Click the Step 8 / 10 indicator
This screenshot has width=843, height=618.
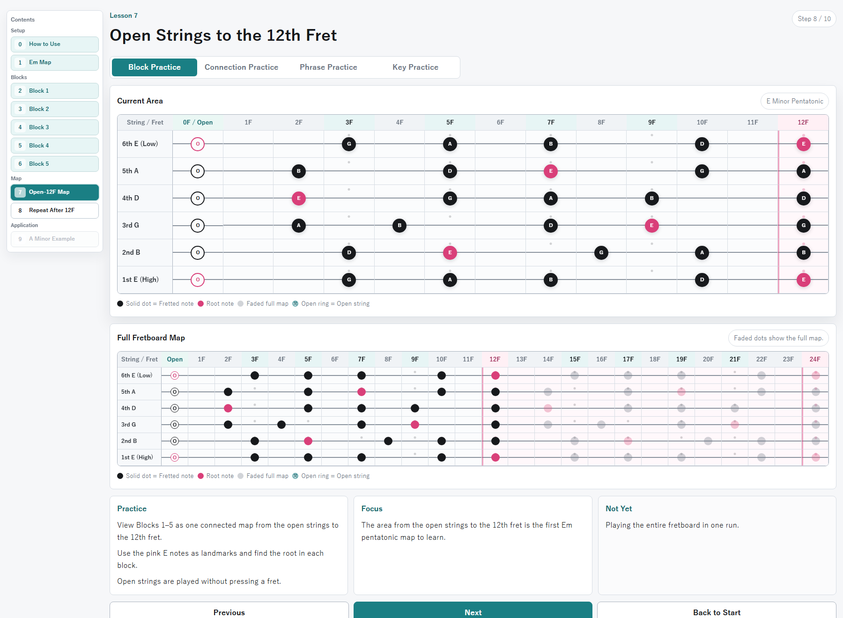pyautogui.click(x=814, y=19)
